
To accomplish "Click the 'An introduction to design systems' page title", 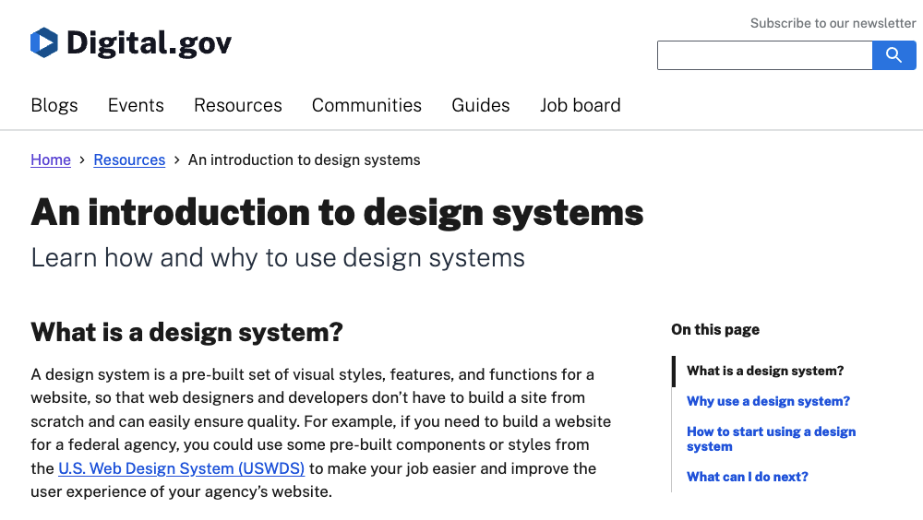I will 337,212.
